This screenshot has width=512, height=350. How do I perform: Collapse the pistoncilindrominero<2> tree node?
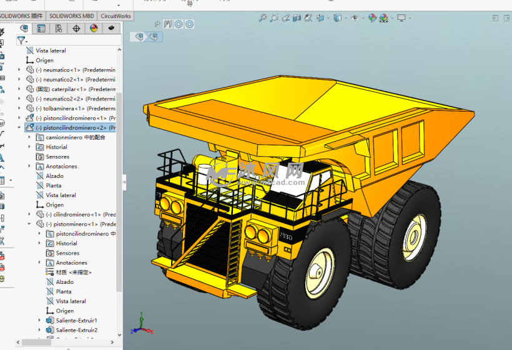(x=19, y=128)
